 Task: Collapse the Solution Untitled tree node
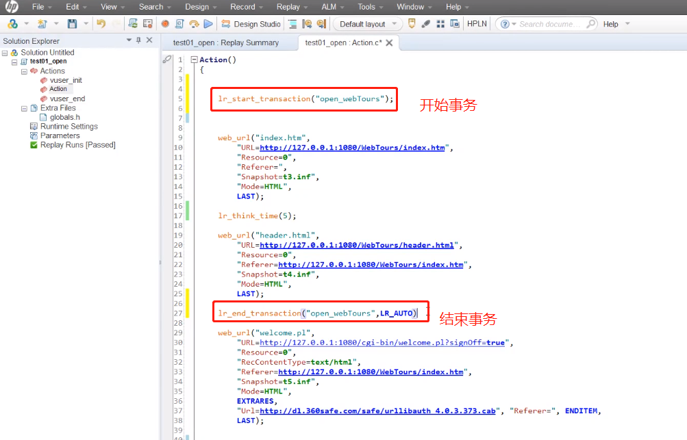click(x=5, y=53)
